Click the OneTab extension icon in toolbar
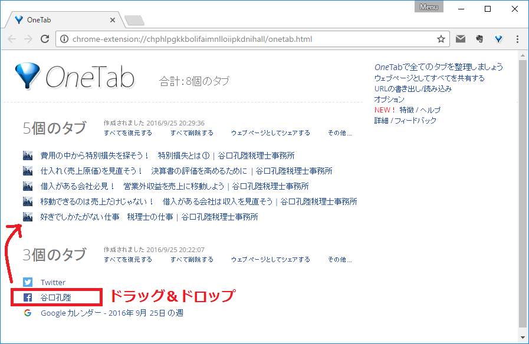The image size is (529, 344). (498, 39)
